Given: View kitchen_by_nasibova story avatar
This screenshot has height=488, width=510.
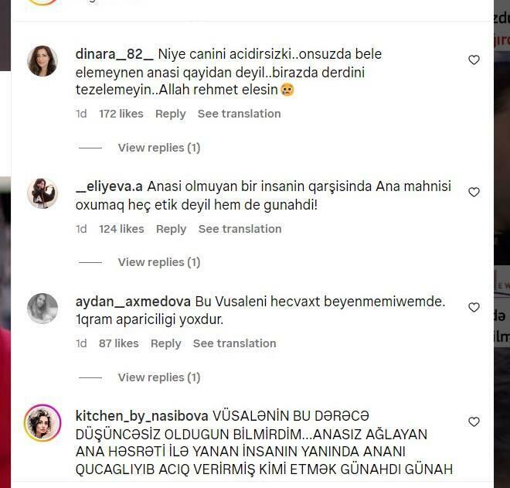Looking at the screenshot, I should click(x=42, y=423).
